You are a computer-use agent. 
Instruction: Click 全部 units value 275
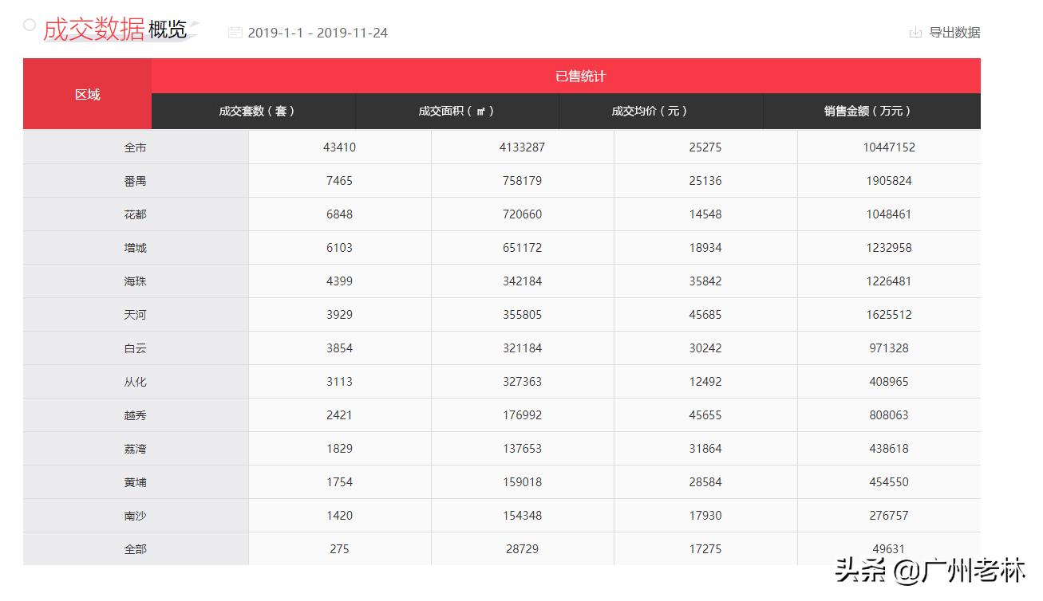(x=340, y=549)
